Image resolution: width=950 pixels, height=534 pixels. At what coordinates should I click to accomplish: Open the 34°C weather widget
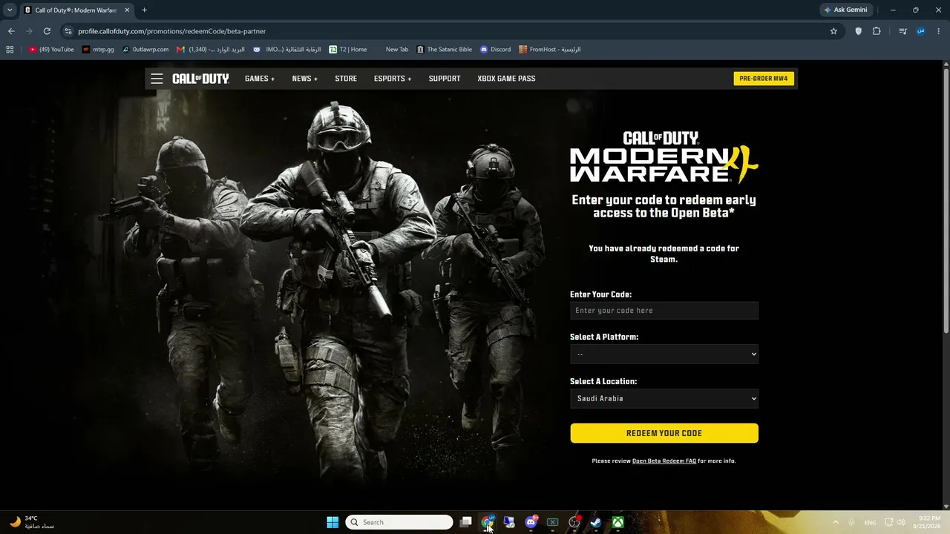pos(32,522)
